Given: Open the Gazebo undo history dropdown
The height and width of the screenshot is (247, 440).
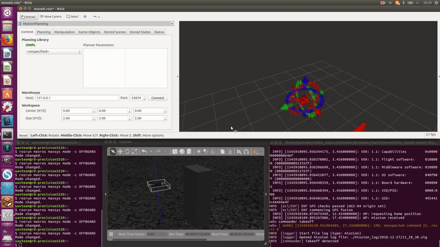Looking at the screenshot, I should [x=151, y=152].
